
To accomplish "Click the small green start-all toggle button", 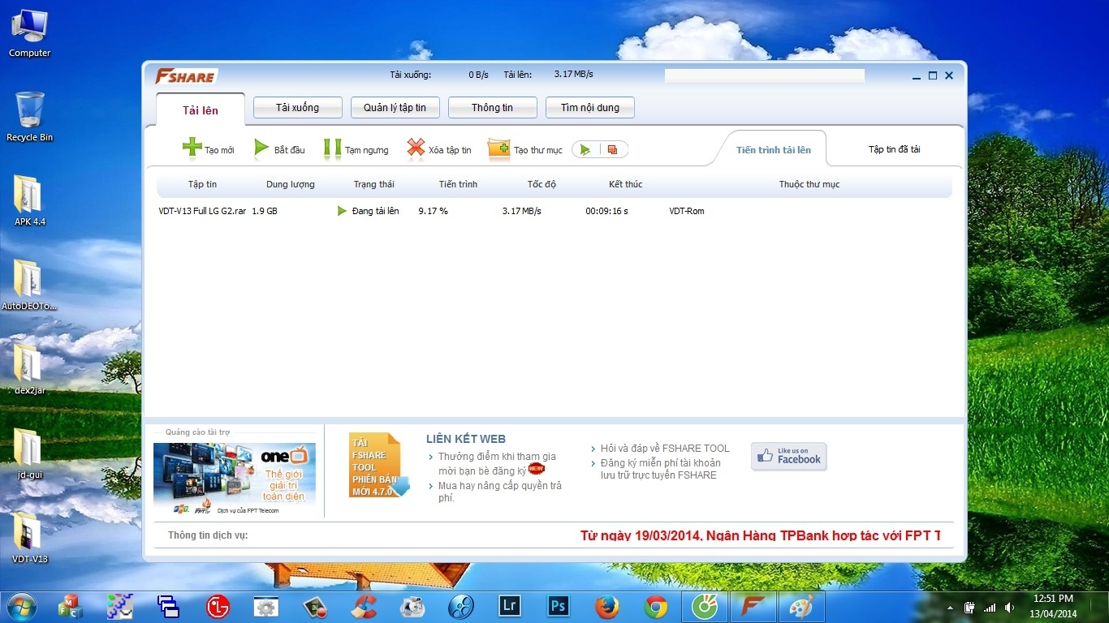I will coord(586,149).
